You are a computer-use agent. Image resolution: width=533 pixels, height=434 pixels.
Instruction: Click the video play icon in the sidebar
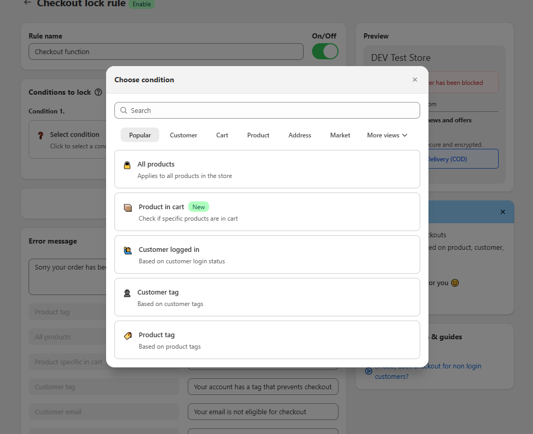(368, 371)
